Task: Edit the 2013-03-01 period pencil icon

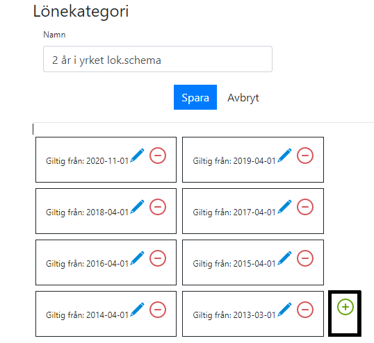Action: 284,310
